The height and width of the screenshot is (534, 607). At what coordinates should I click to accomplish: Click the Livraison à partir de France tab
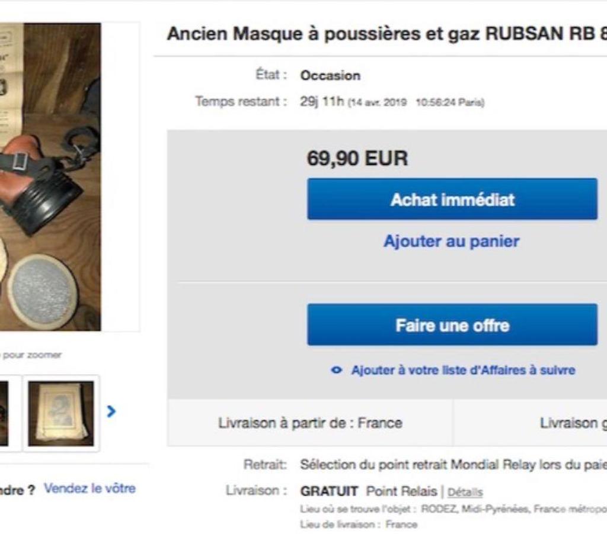(x=310, y=423)
